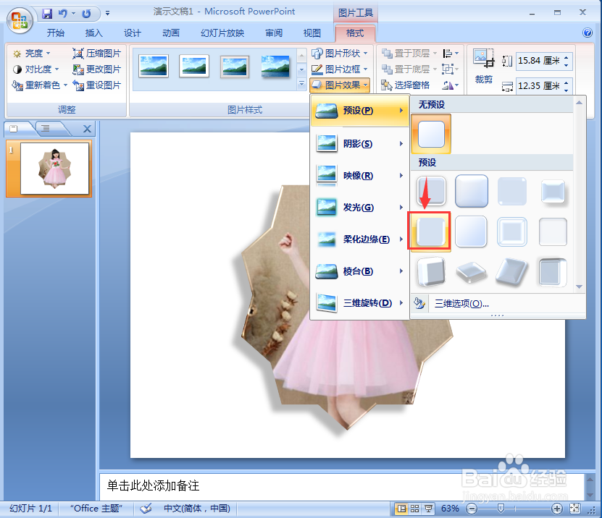The height and width of the screenshot is (518, 602).
Task: Click the zoom in plus button
Action: (x=556, y=509)
